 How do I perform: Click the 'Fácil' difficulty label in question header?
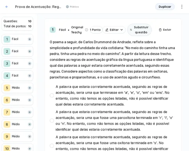pos(62,30)
